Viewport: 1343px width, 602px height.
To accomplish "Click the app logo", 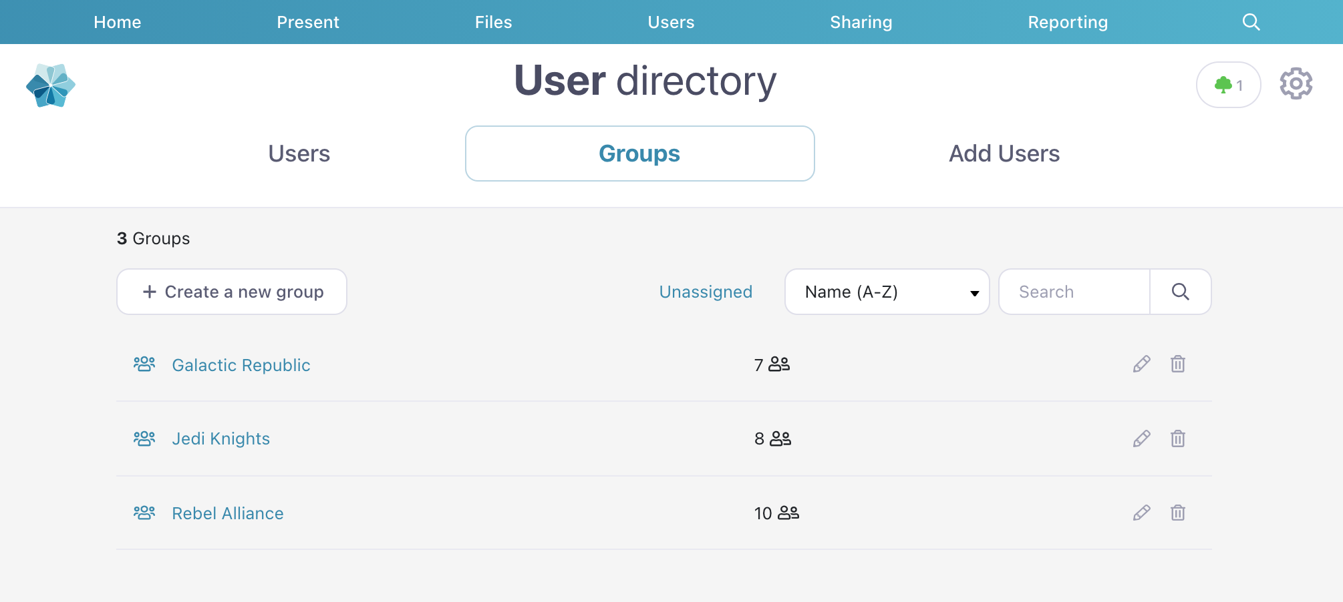I will point(51,85).
